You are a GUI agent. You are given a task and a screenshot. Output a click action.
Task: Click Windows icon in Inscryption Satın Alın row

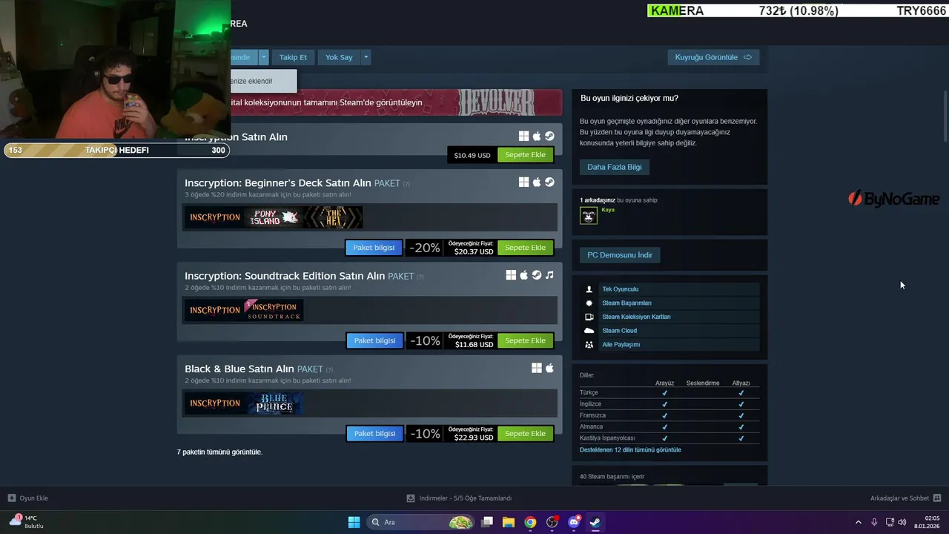(523, 136)
